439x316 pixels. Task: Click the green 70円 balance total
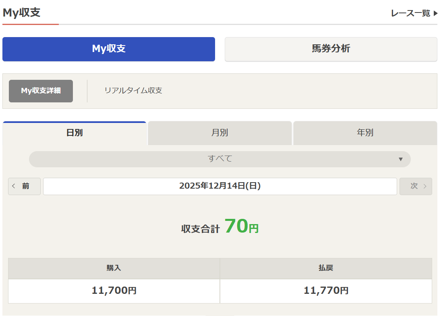pyautogui.click(x=241, y=227)
